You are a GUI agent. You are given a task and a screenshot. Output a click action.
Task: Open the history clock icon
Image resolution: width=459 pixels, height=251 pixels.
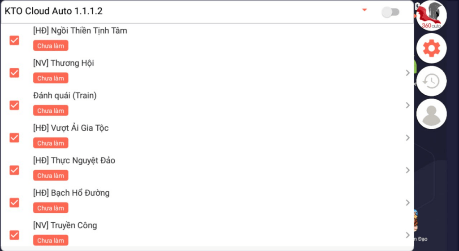pos(431,81)
